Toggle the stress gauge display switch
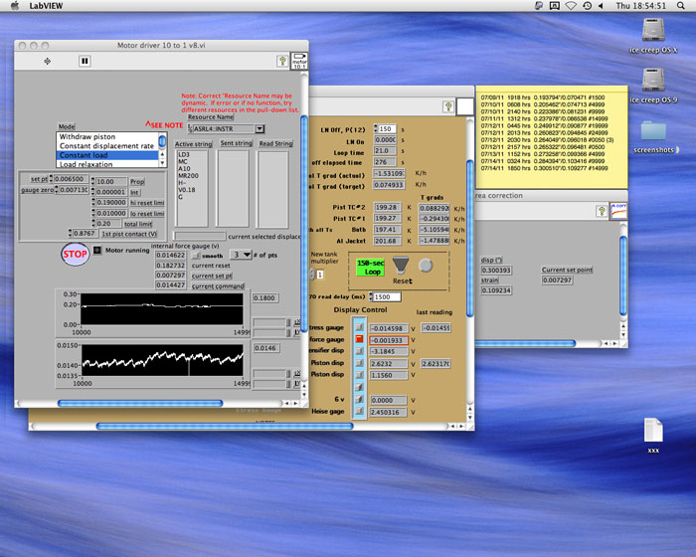Image resolution: width=696 pixels, height=557 pixels. click(359, 325)
